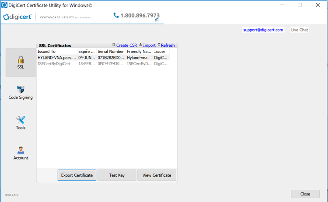
Task: Open the Code Signing section
Action: 21,92
